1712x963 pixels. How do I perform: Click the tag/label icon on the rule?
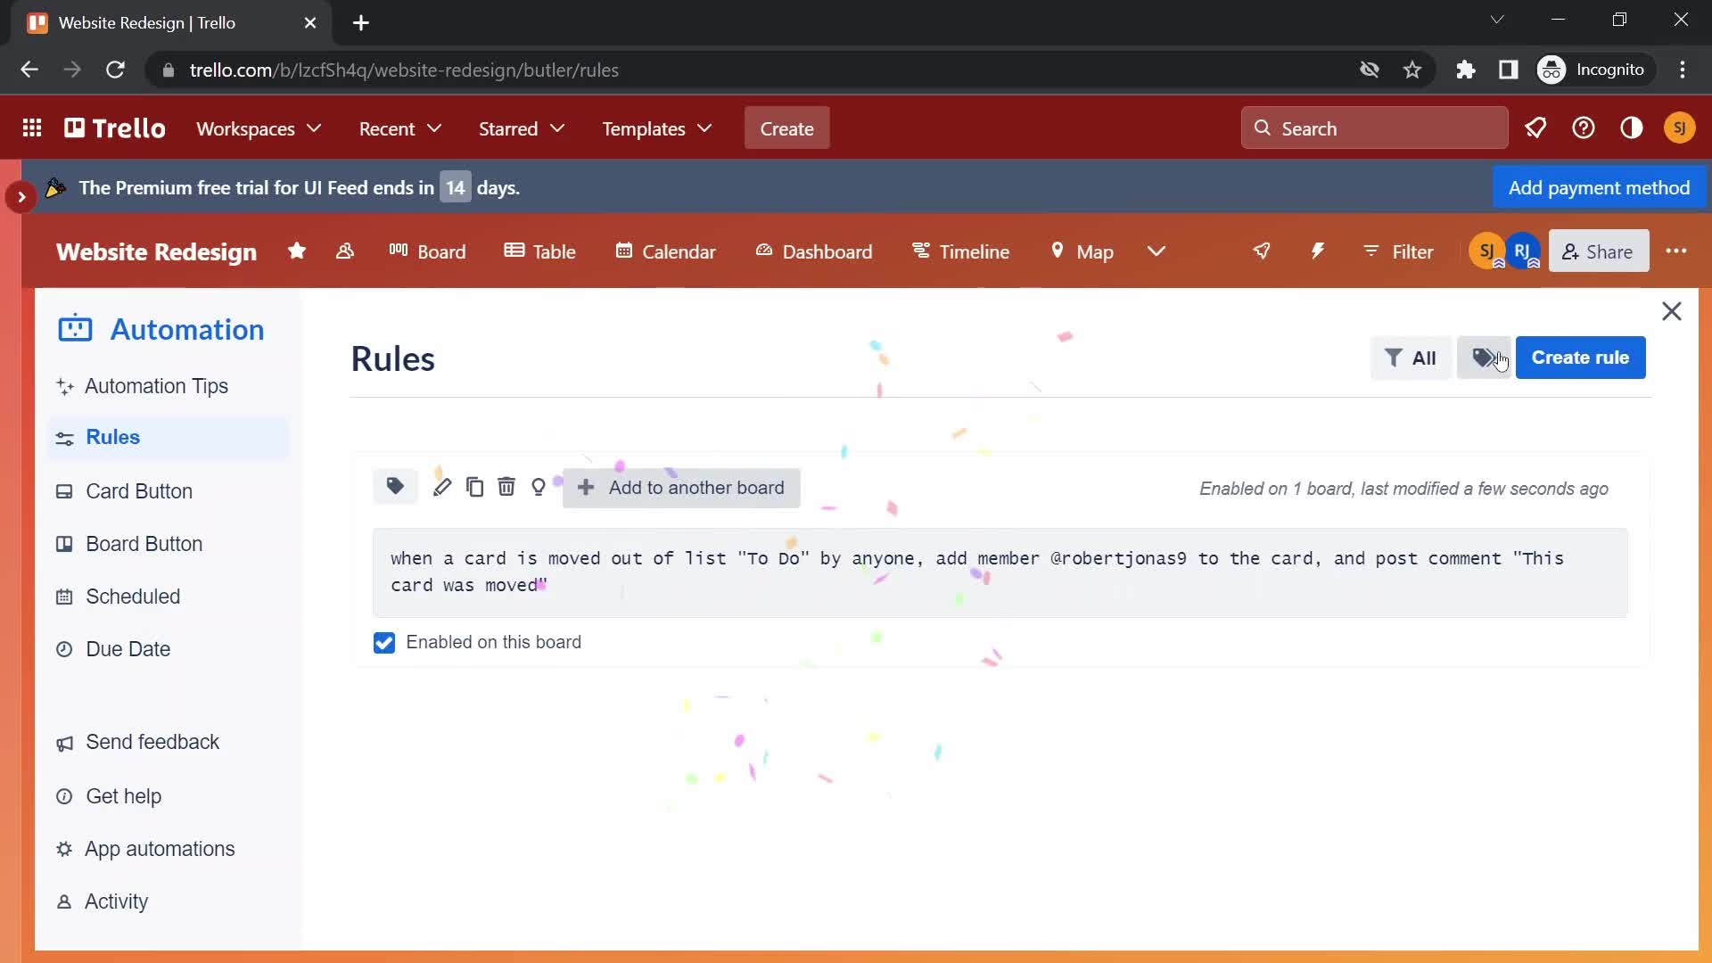click(x=395, y=487)
